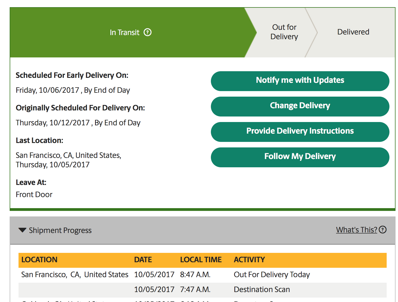The width and height of the screenshot is (398, 302).
Task: Click the ACTIVITY column header
Action: [x=249, y=260]
